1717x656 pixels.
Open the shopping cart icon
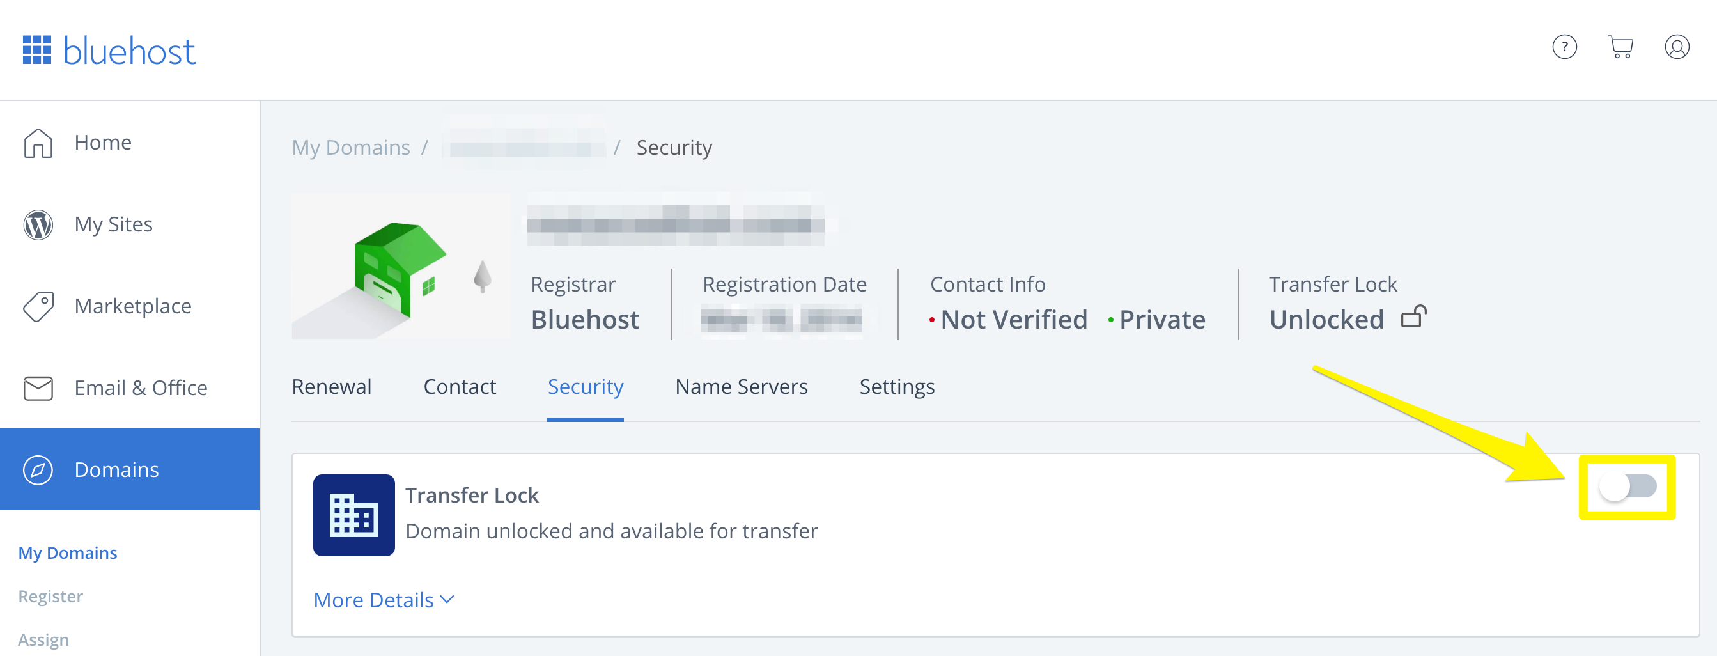point(1620,47)
